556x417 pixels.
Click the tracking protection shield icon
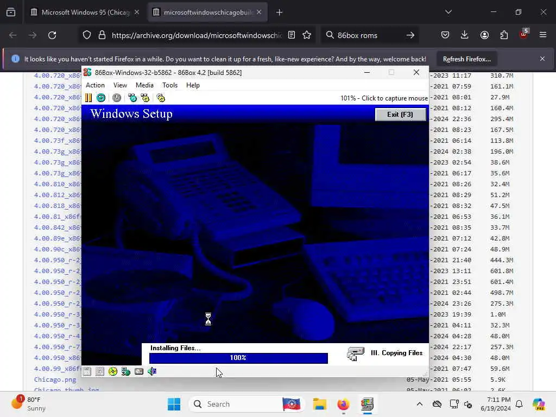[87, 35]
